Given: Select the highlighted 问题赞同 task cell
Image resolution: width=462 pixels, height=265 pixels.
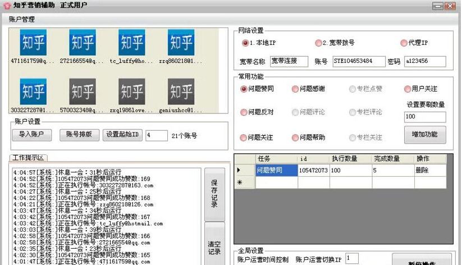Looking at the screenshot, I should point(276,170).
